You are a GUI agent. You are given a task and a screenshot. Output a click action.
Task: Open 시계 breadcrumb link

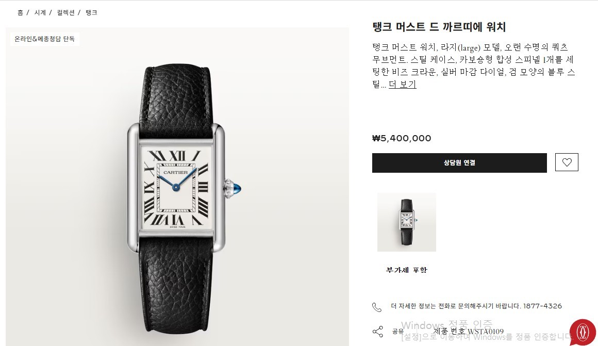coord(40,12)
